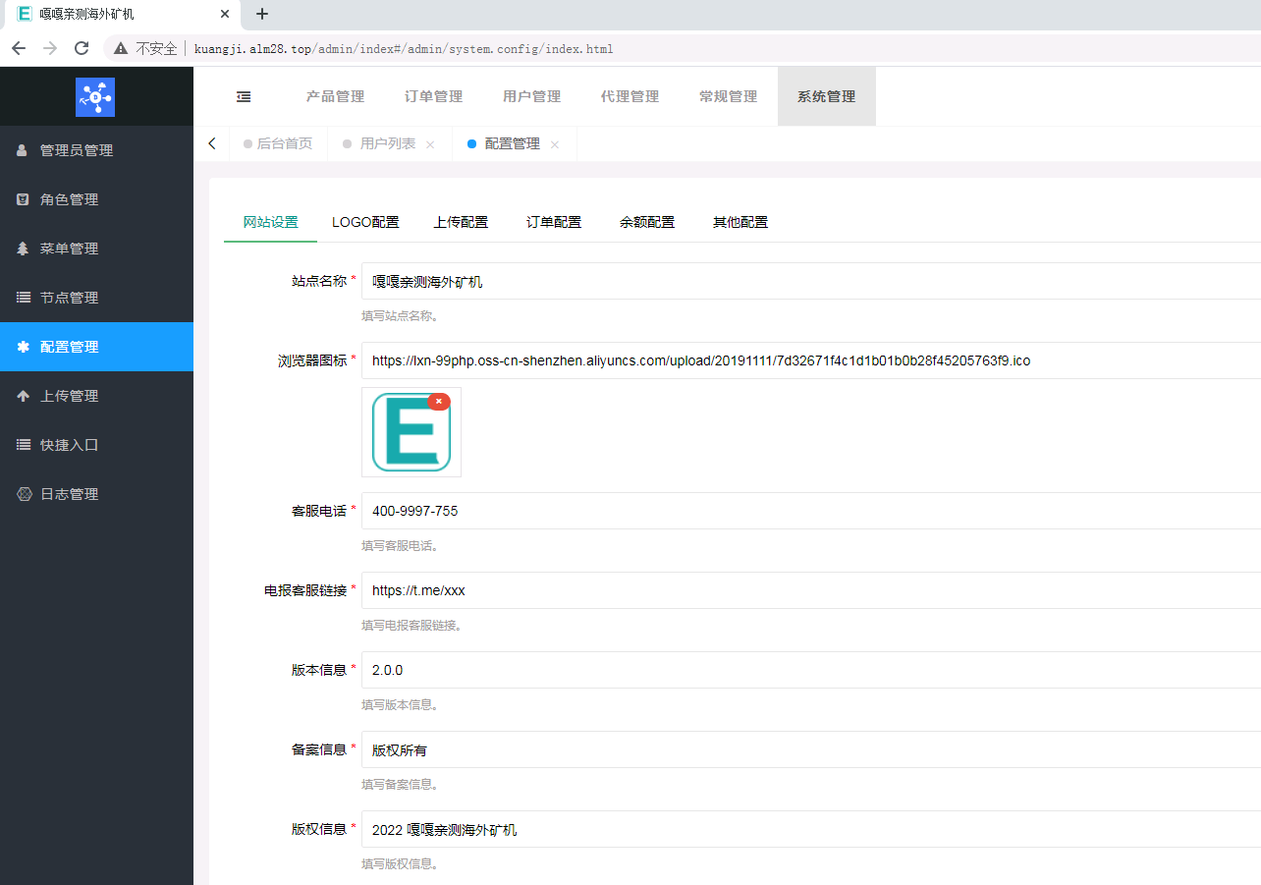Switch to the LOGO配置 tab

tap(365, 222)
